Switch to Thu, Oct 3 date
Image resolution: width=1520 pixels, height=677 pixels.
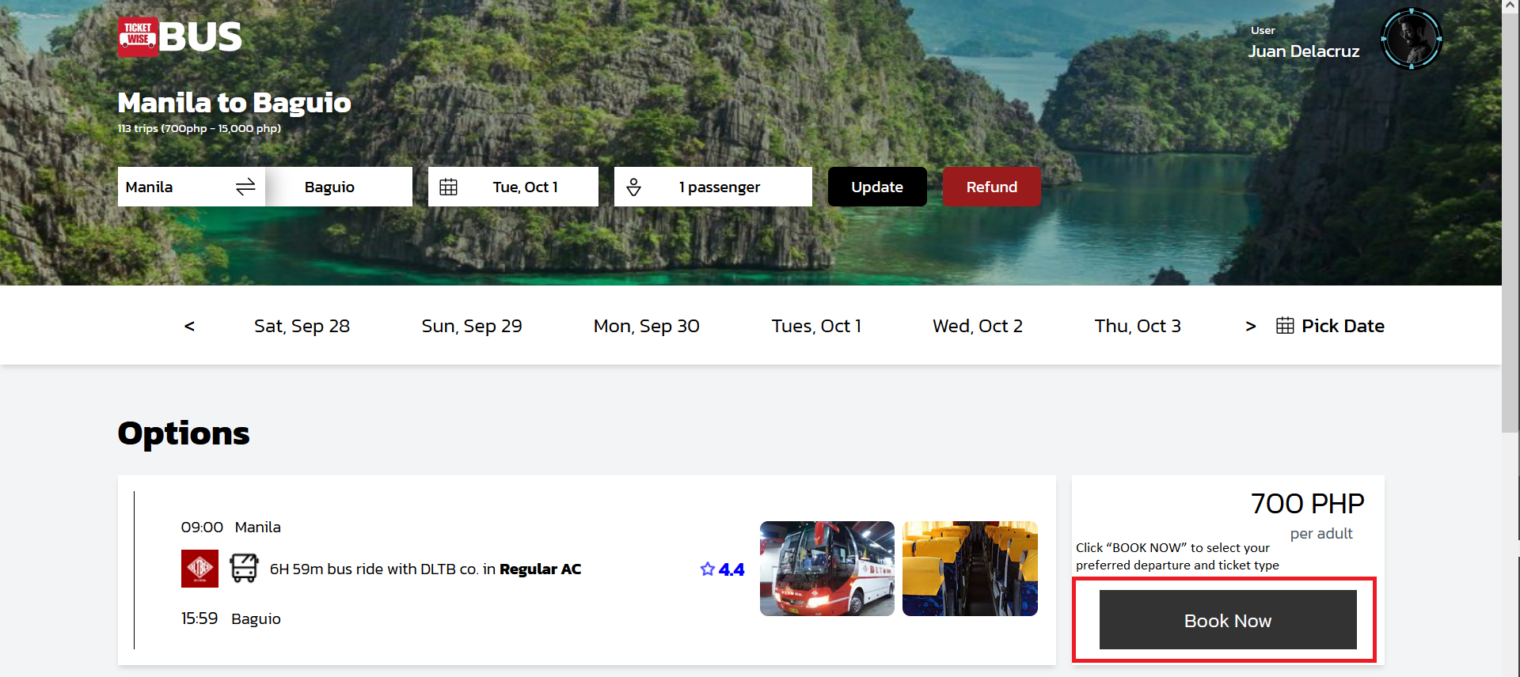[1137, 326]
